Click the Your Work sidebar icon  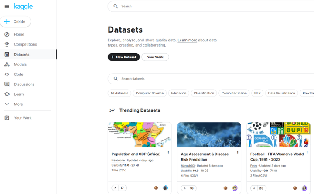(x=7, y=118)
